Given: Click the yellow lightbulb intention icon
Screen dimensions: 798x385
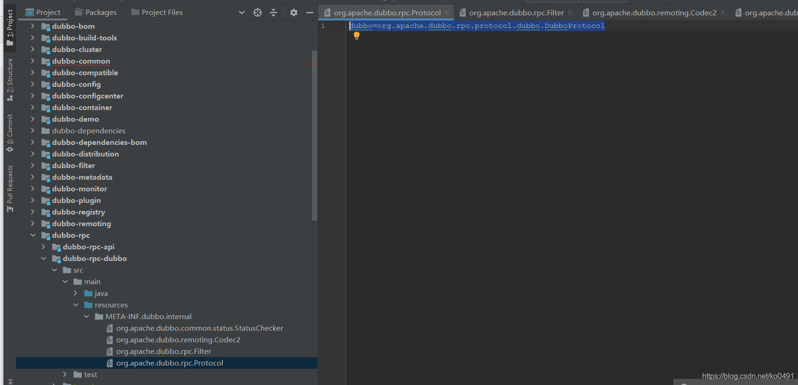Looking at the screenshot, I should pyautogui.click(x=357, y=36).
